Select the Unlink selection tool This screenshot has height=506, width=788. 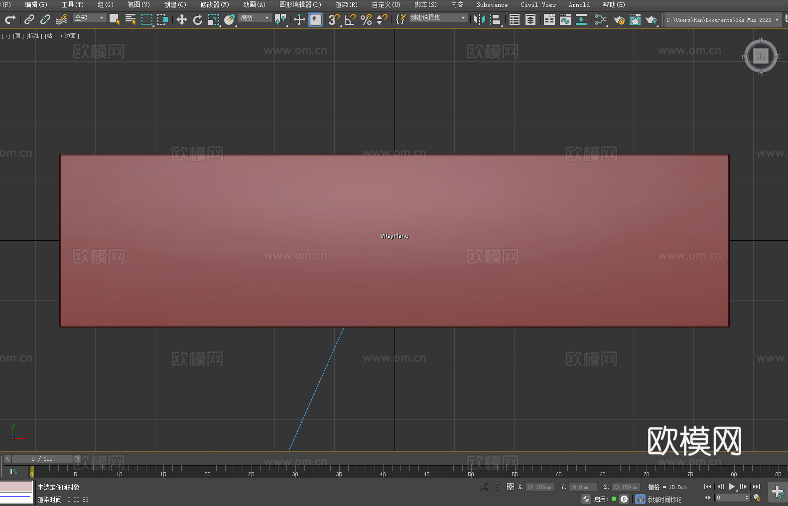tap(45, 19)
